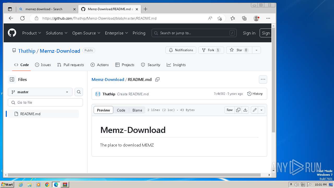Open the Thathip user profile link

[27, 51]
